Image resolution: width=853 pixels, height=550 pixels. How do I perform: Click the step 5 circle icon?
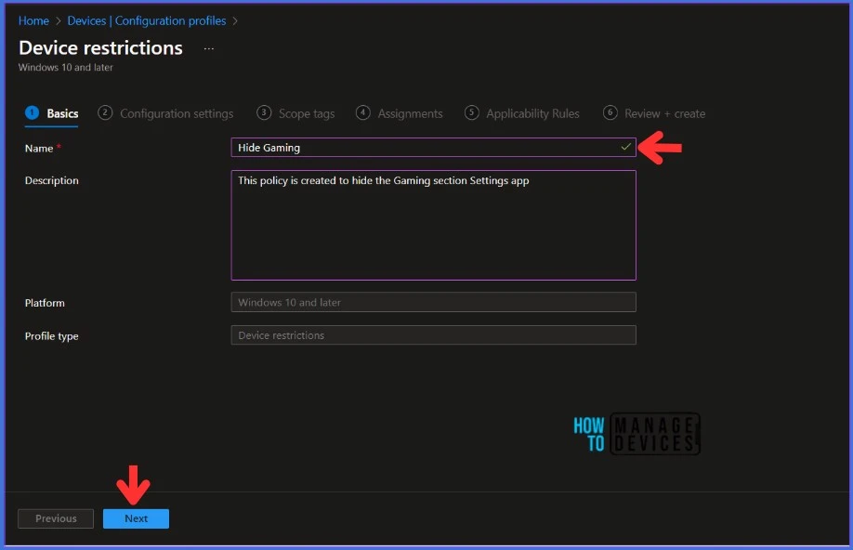click(472, 112)
